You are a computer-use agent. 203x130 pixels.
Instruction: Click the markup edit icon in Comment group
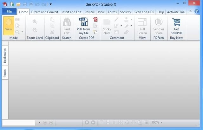pyautogui.click(x=116, y=26)
